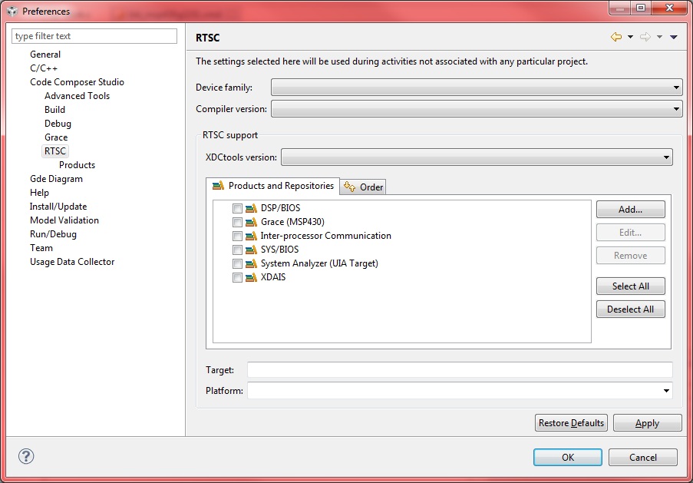Click the Grace (MSP430) product icon
693x483 pixels.
[x=251, y=222]
